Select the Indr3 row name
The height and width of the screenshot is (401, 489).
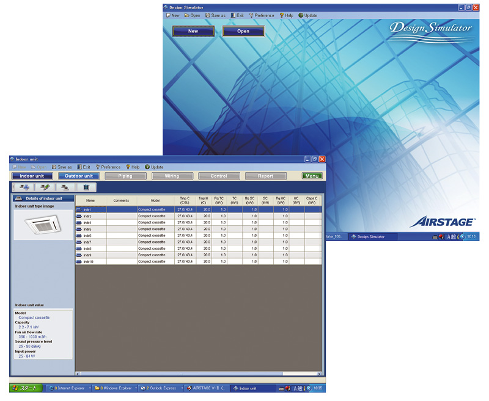pyautogui.click(x=87, y=216)
